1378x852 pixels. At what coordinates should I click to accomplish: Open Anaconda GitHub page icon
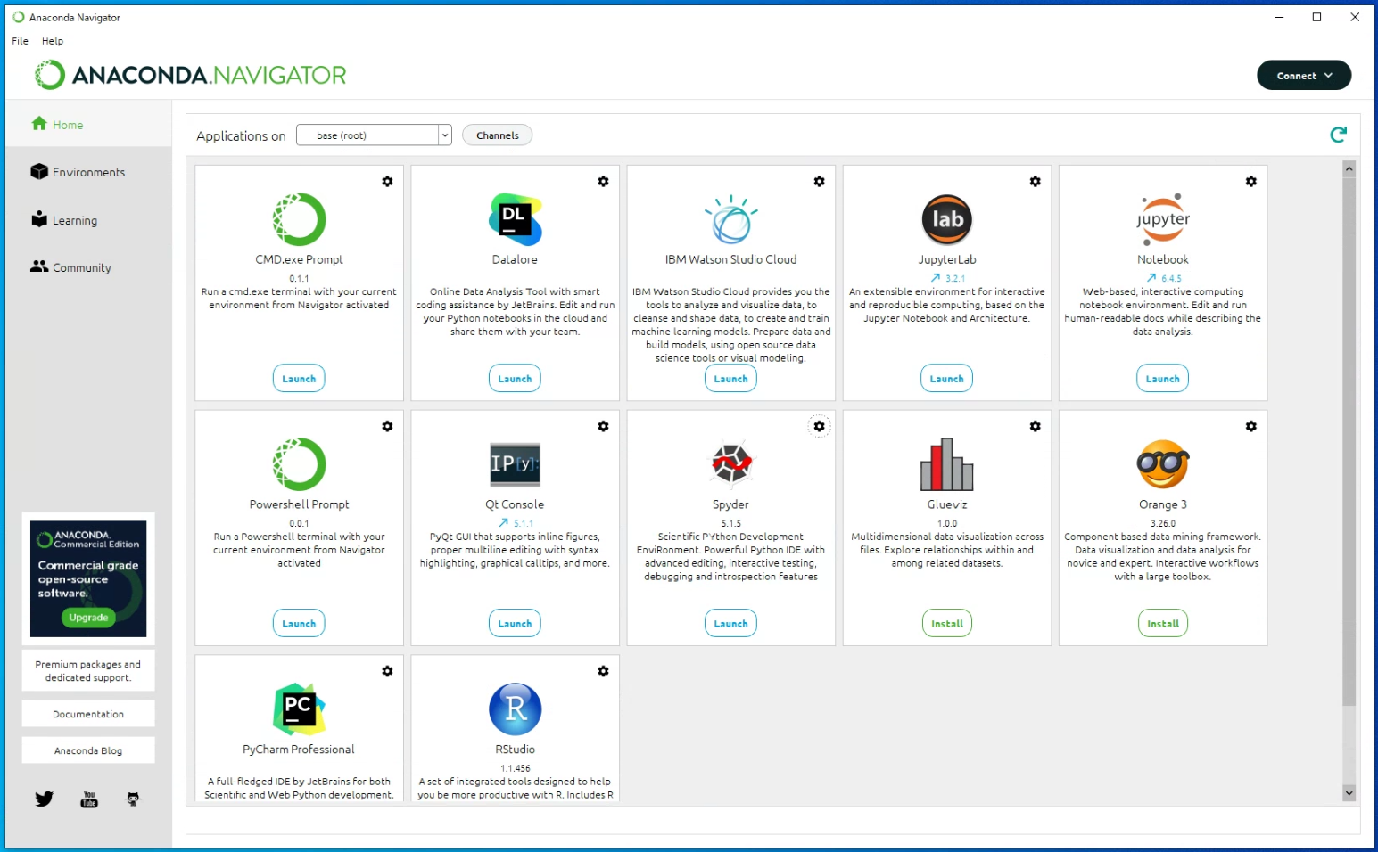[133, 799]
